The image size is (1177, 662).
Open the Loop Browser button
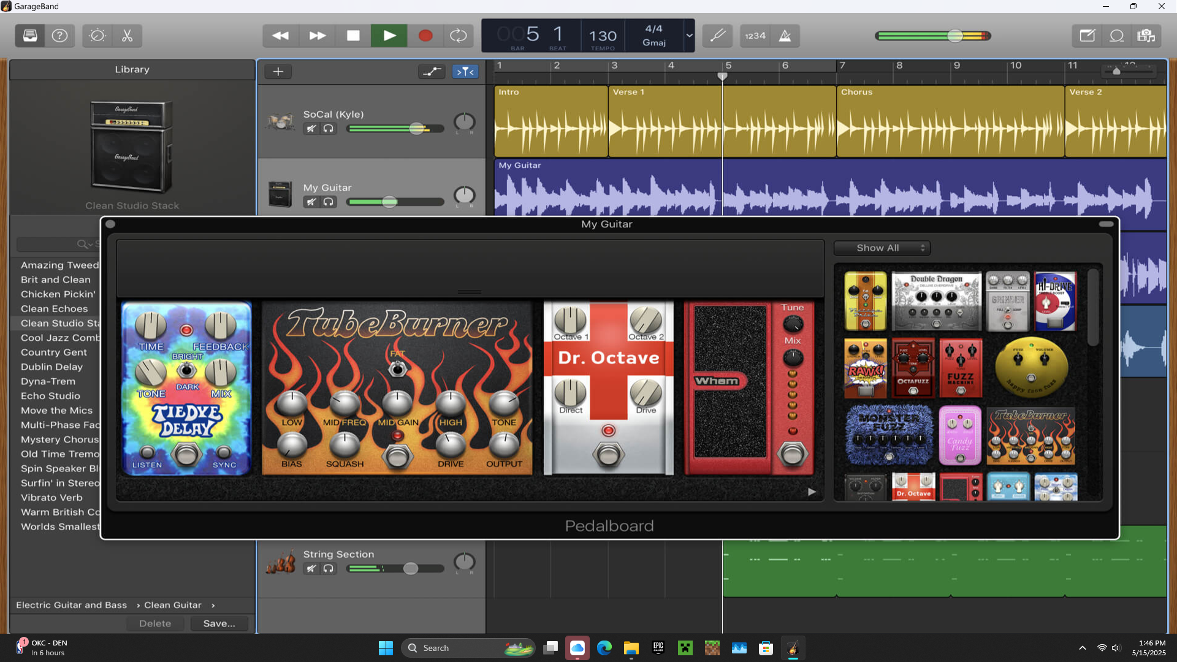point(1117,36)
